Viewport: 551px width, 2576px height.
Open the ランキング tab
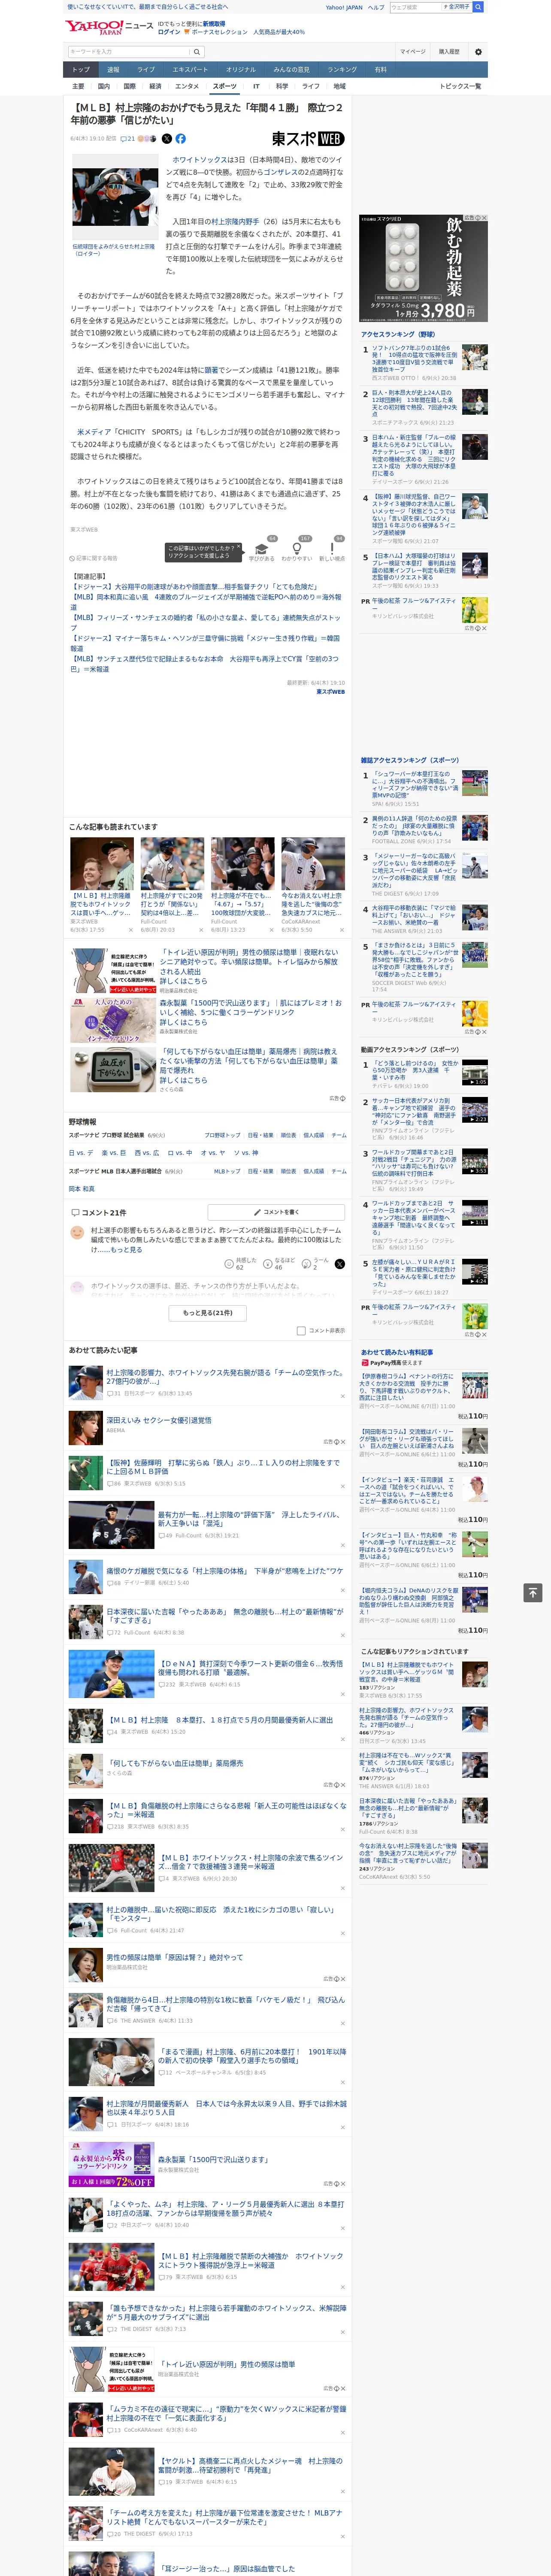tap(342, 69)
